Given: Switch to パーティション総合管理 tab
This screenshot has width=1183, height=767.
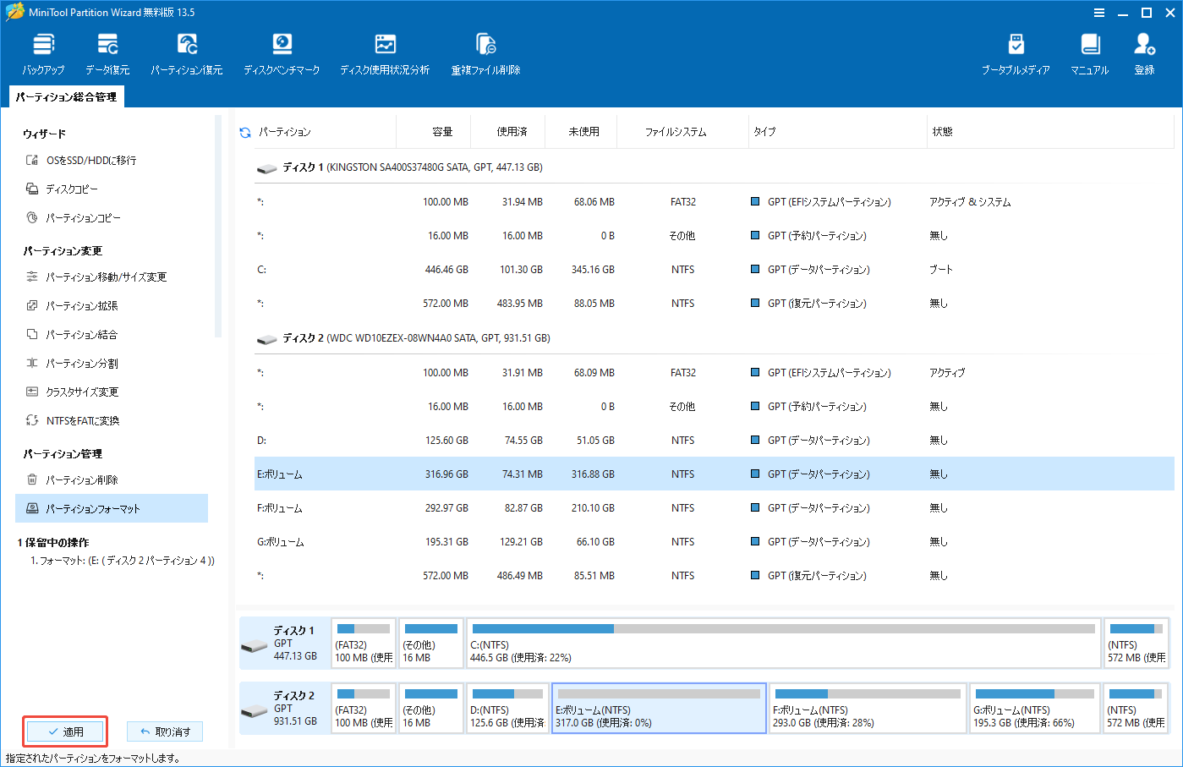Looking at the screenshot, I should click(65, 96).
